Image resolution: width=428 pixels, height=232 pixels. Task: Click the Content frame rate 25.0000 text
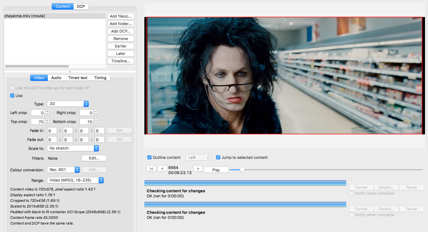34,217
